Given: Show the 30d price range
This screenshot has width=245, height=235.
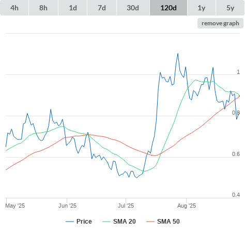Looking at the screenshot, I should (x=133, y=8).
